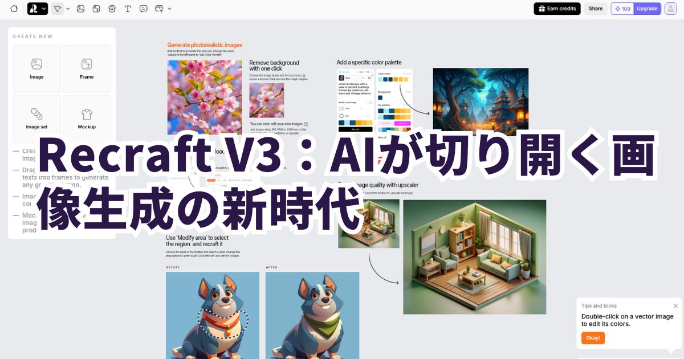Image resolution: width=684 pixels, height=359 pixels.
Task: Expand the pointer tool options chevron
Action: pos(68,9)
